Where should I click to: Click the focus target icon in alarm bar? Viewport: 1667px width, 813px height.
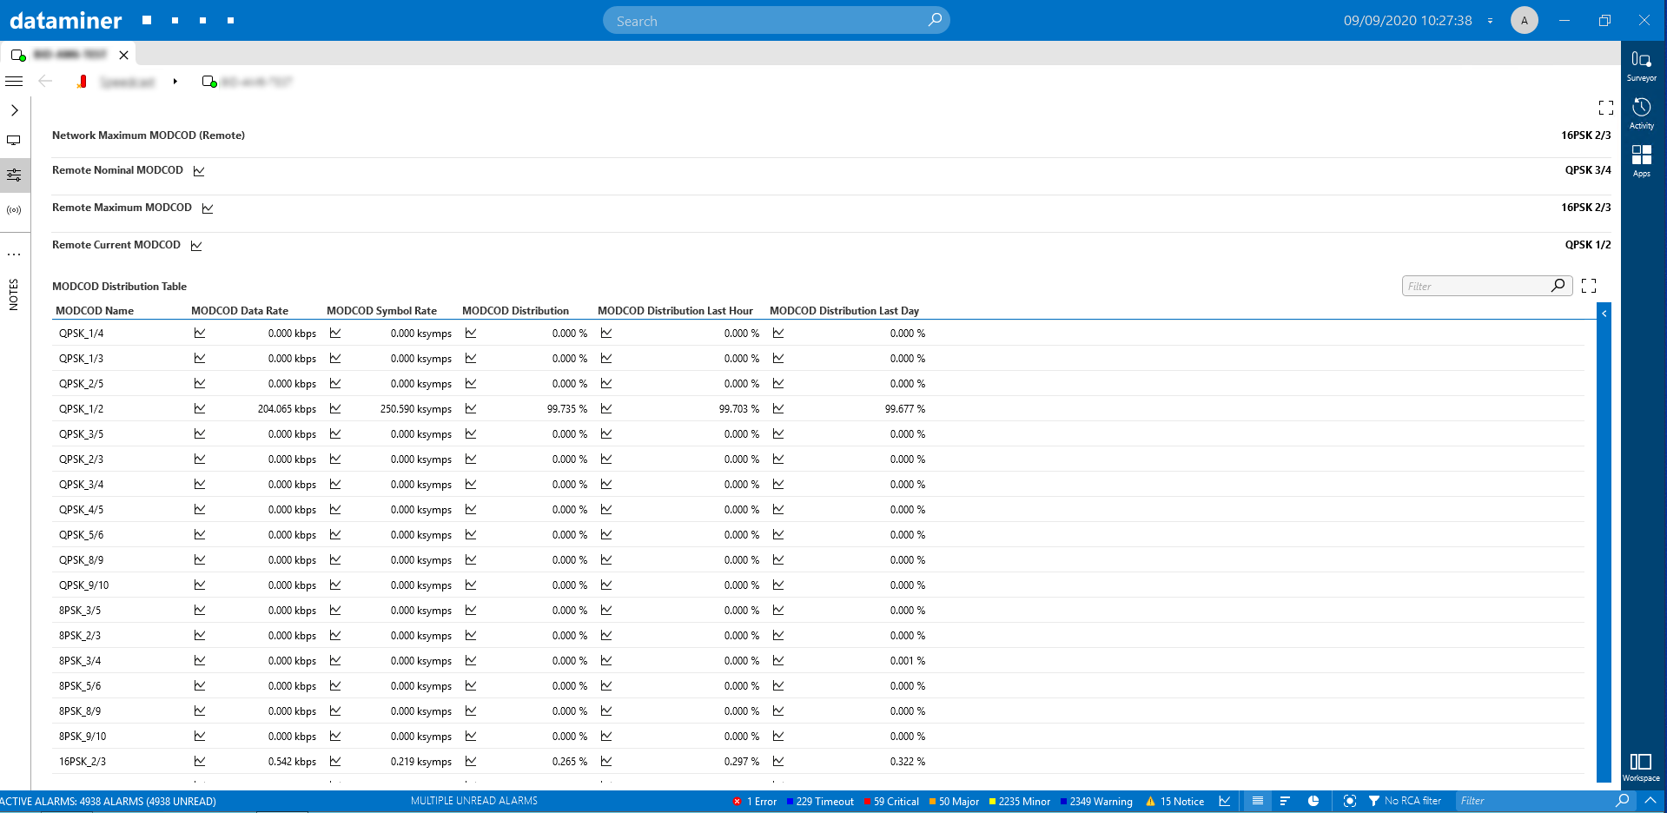coord(1349,801)
